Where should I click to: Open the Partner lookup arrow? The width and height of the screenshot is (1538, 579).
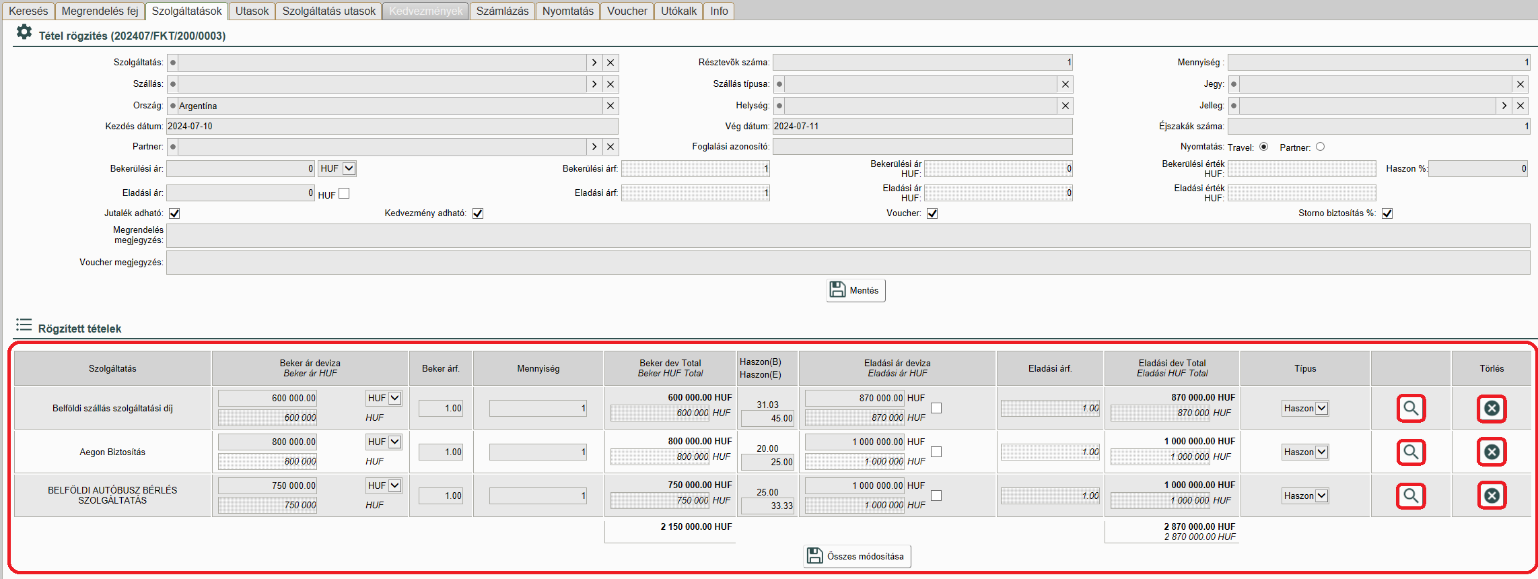point(594,147)
